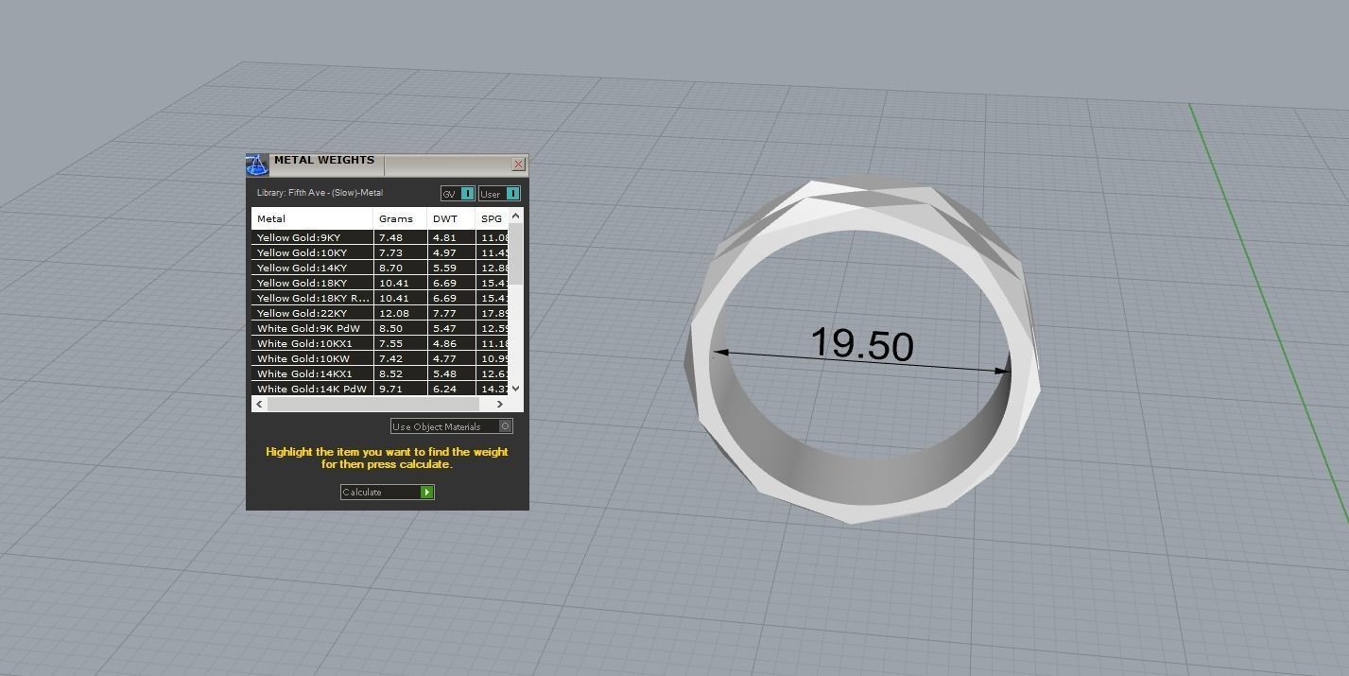The height and width of the screenshot is (676, 1349).
Task: Click the DWT column header
Action: (x=451, y=218)
